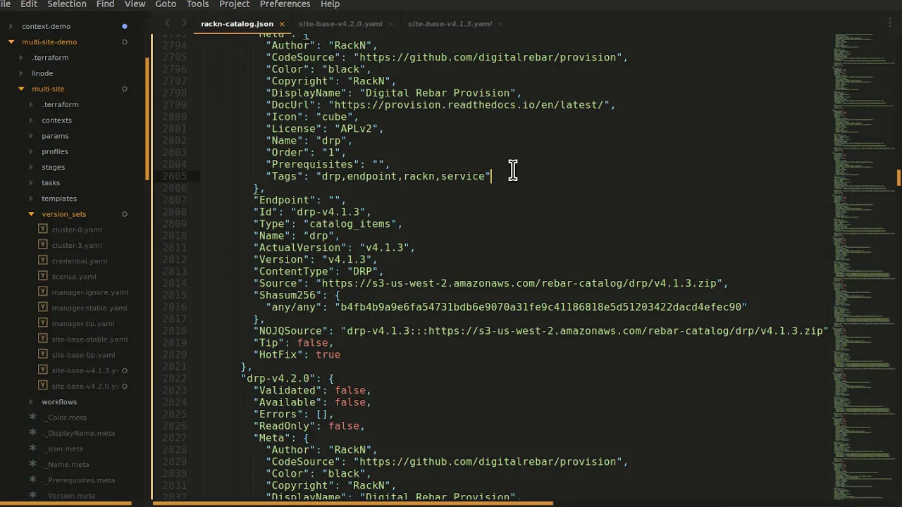Click the YAML icon for manager-ignore.yaml
Screen dimensions: 902x507
pyautogui.click(x=43, y=292)
